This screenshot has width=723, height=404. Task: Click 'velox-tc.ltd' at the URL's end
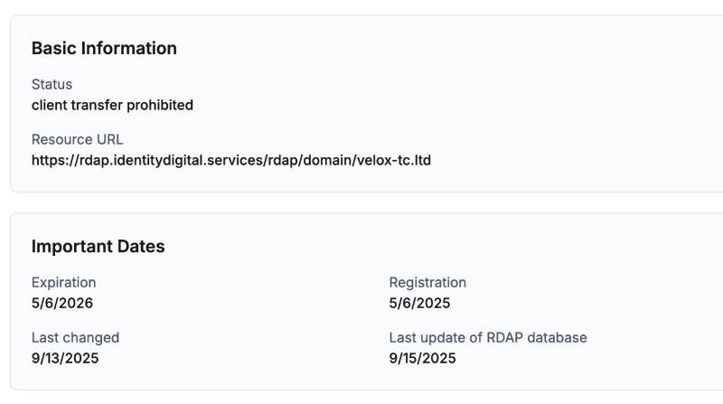[x=392, y=160]
